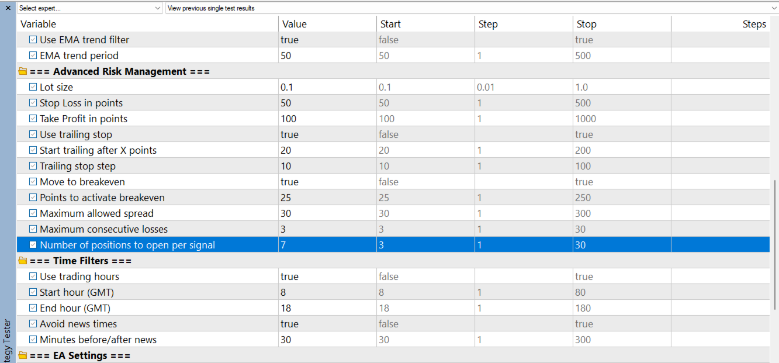Select the EMA trend period row

[x=393, y=56]
